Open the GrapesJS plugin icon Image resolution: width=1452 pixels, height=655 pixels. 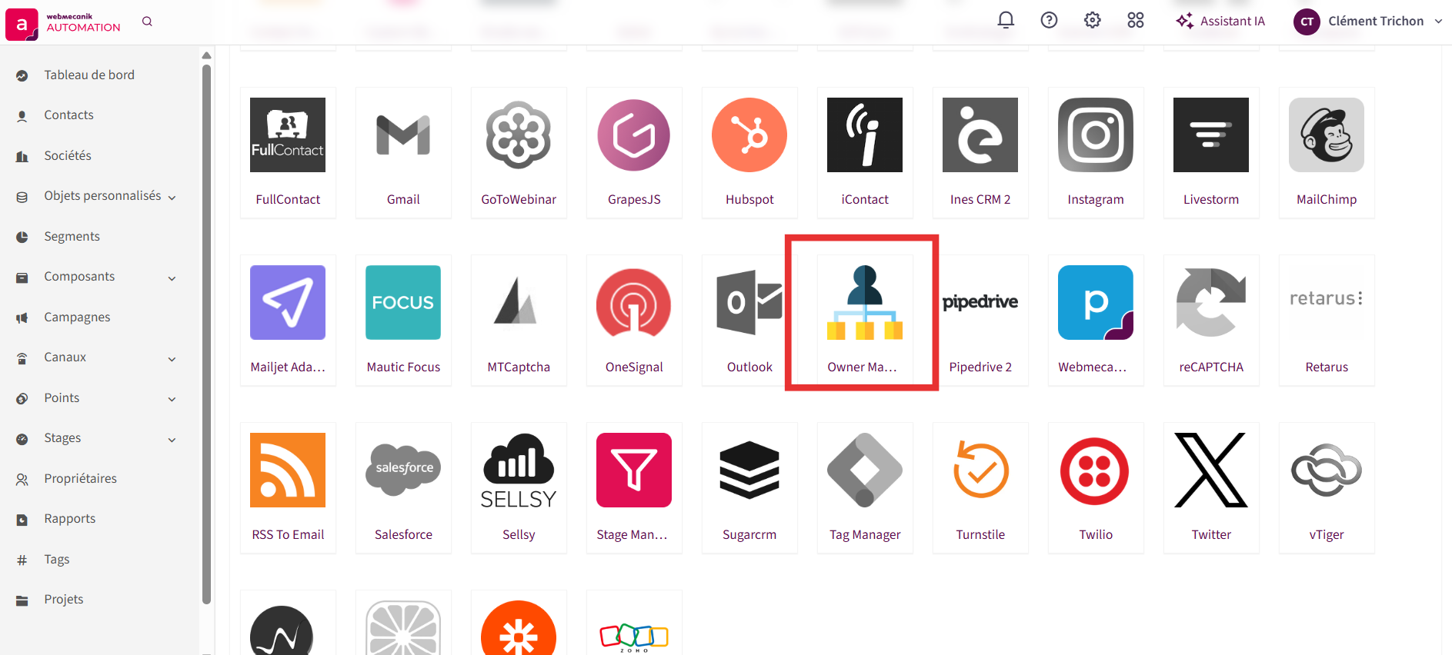pyautogui.click(x=634, y=135)
